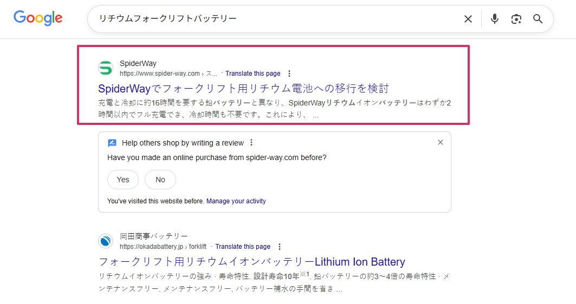Clear the search box text
Image resolution: width=576 pixels, height=304 pixels.
tap(468, 19)
